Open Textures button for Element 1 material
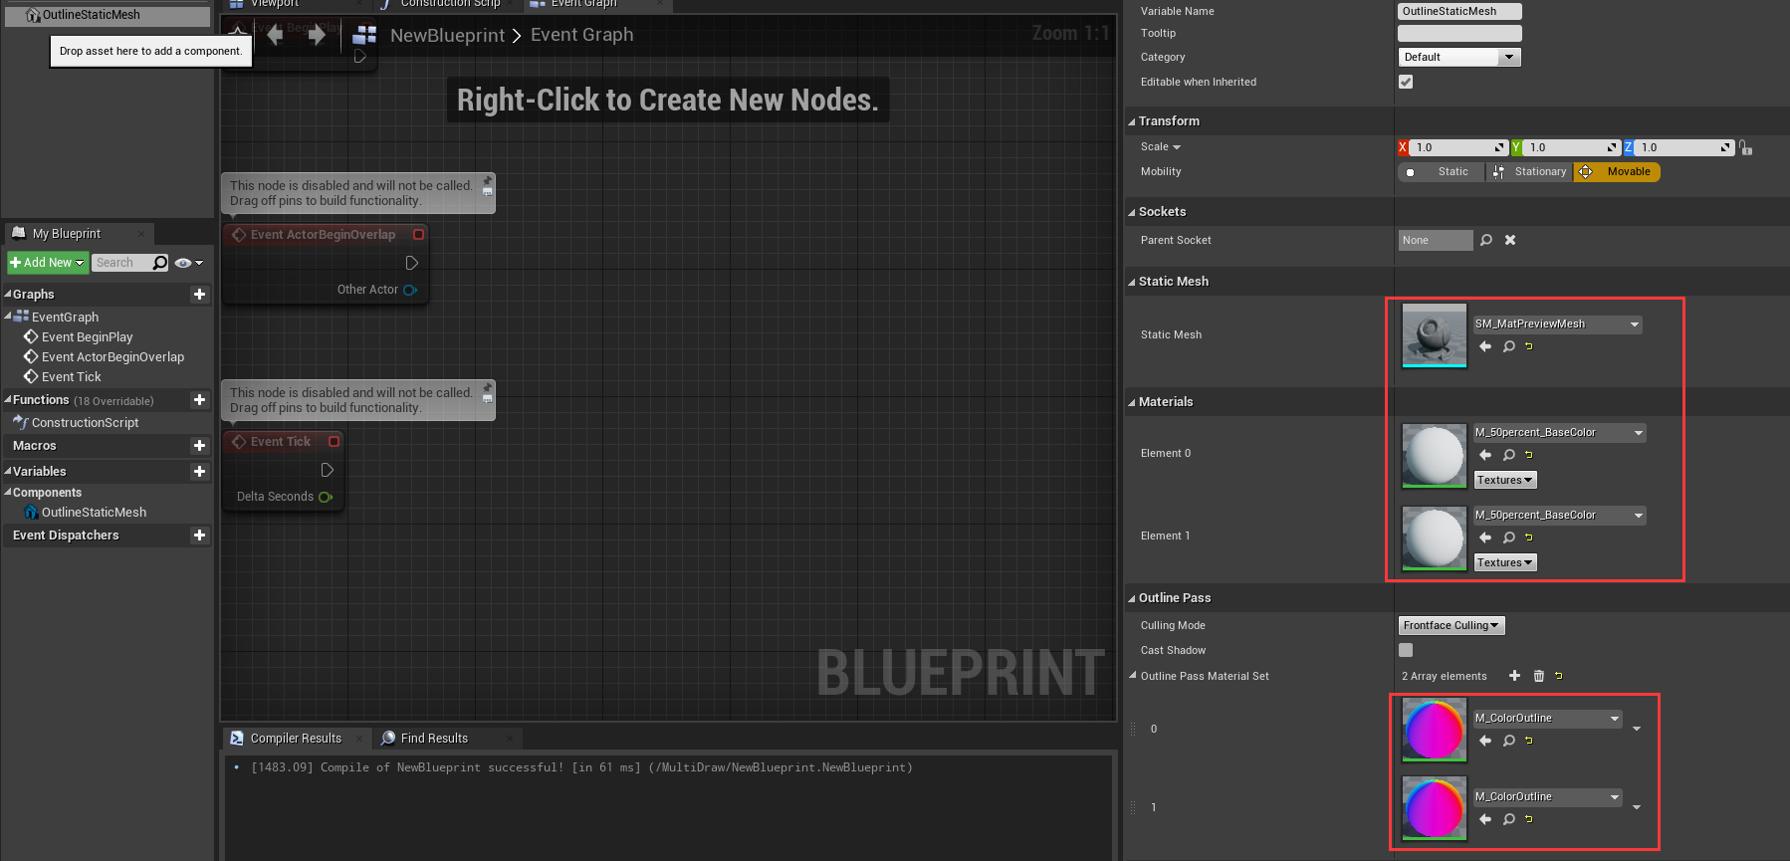Viewport: 1790px width, 861px height. [1504, 562]
